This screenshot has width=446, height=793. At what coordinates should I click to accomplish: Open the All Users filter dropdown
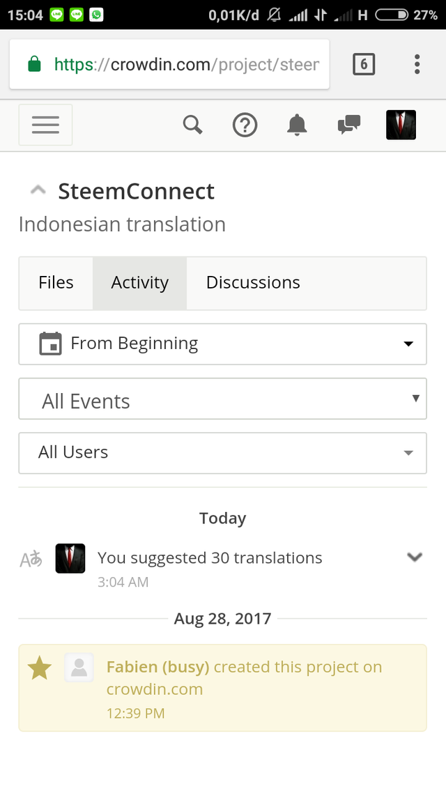[222, 453]
